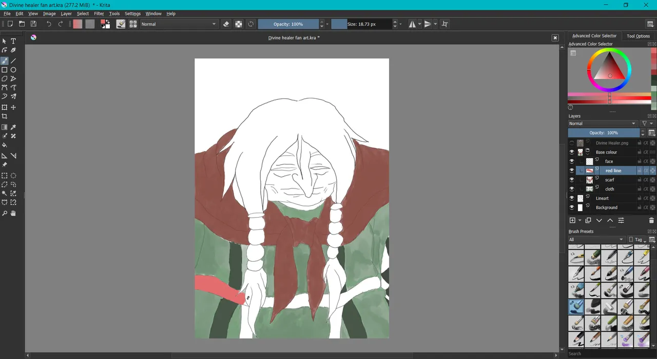Hide the red line layer
Viewport: 657px width, 359px height.
tap(572, 171)
